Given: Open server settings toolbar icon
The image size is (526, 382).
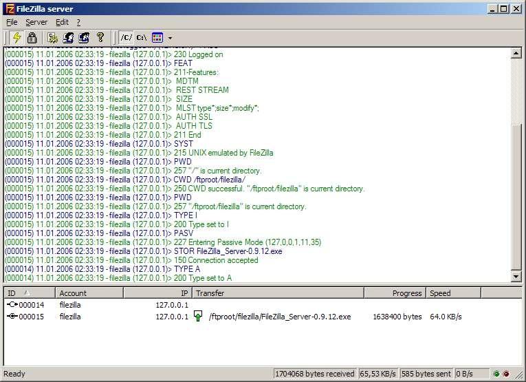Looking at the screenshot, I should point(53,38).
